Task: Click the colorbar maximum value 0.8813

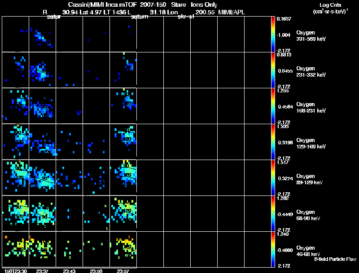Action: (284, 55)
